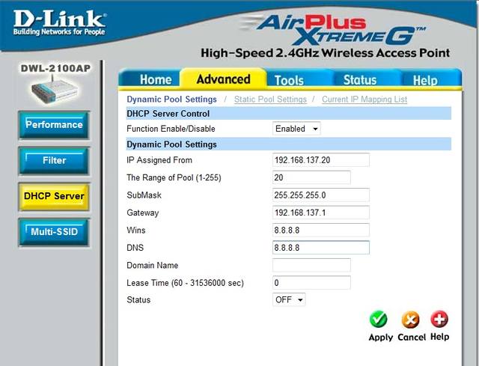The height and width of the screenshot is (366, 479).
Task: Click the DNS input field
Action: 321,248
